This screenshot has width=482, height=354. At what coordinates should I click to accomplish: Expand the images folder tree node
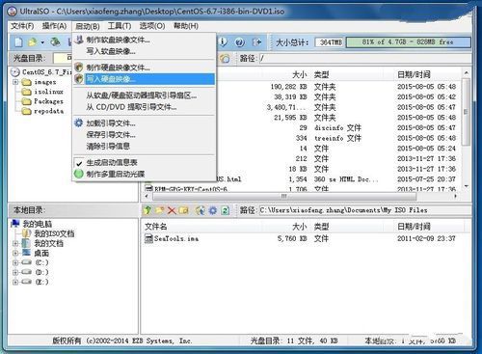tap(15, 82)
